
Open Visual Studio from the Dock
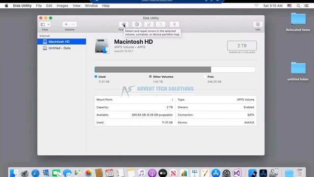pos(237,173)
